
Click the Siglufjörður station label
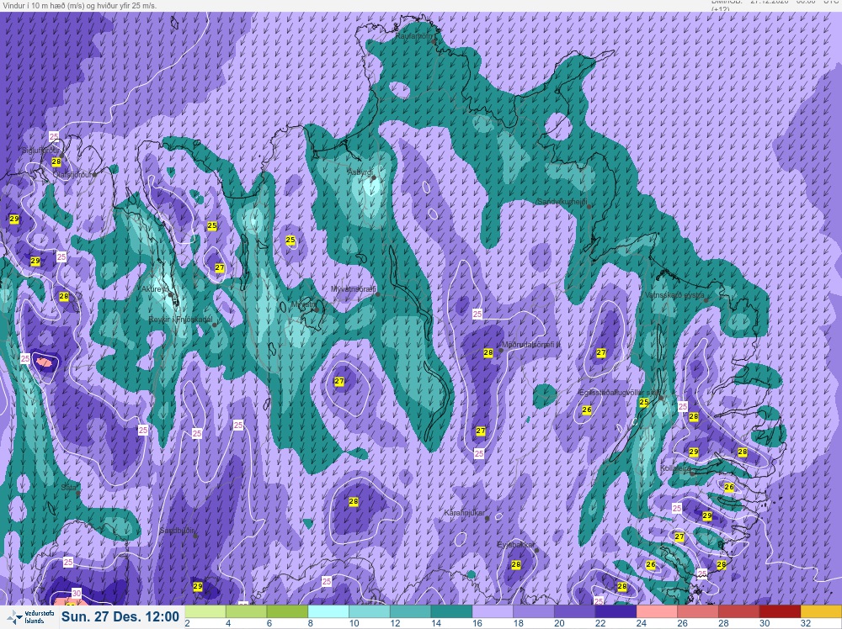point(40,151)
